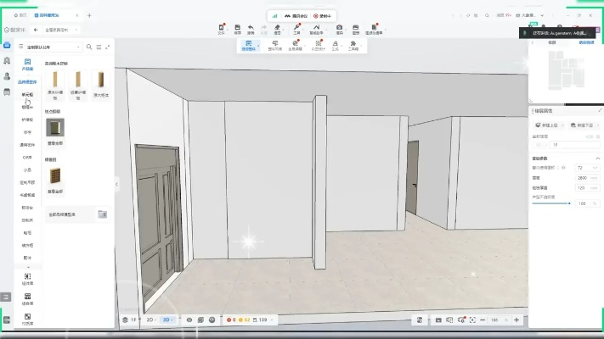Click the zoom in plus icon
This screenshot has width=604, height=339.
tap(516, 320)
